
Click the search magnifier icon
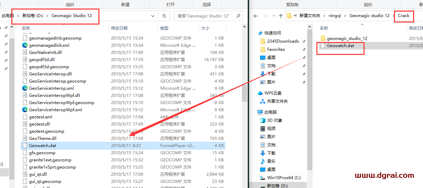[238, 16]
